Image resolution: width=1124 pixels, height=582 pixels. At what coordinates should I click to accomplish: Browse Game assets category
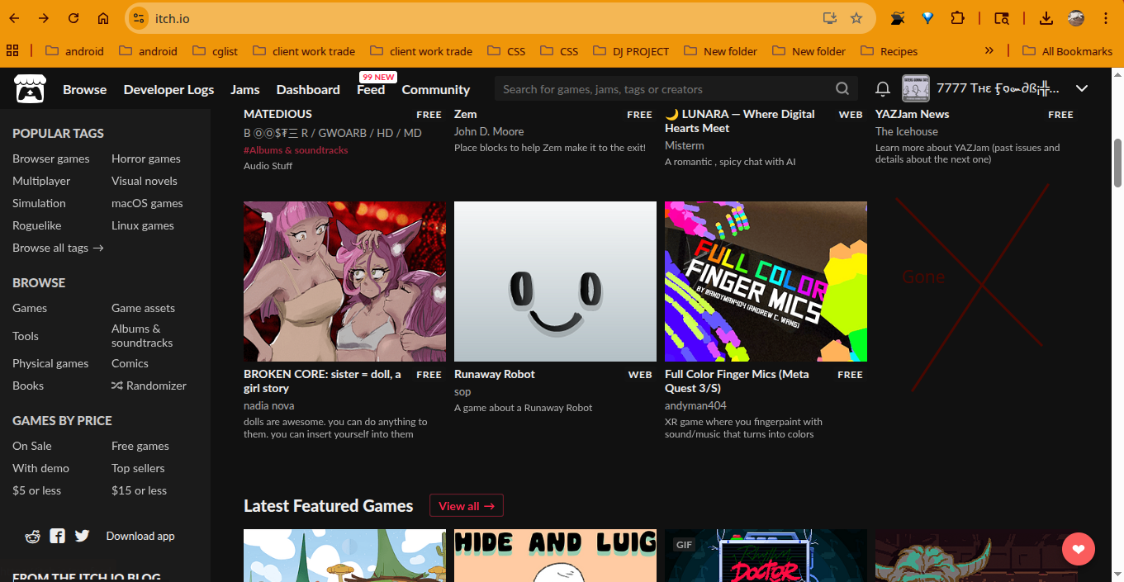coord(144,308)
